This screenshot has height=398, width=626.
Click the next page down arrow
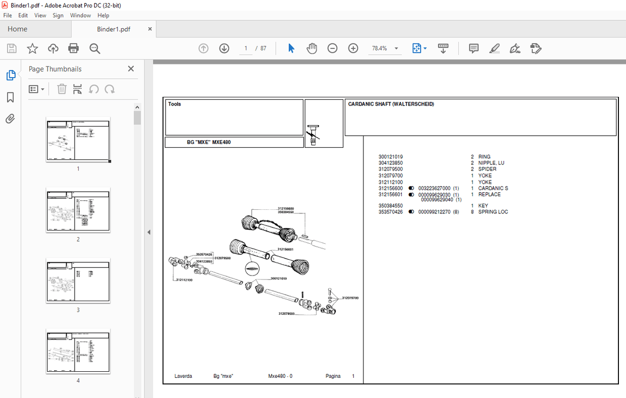point(224,48)
